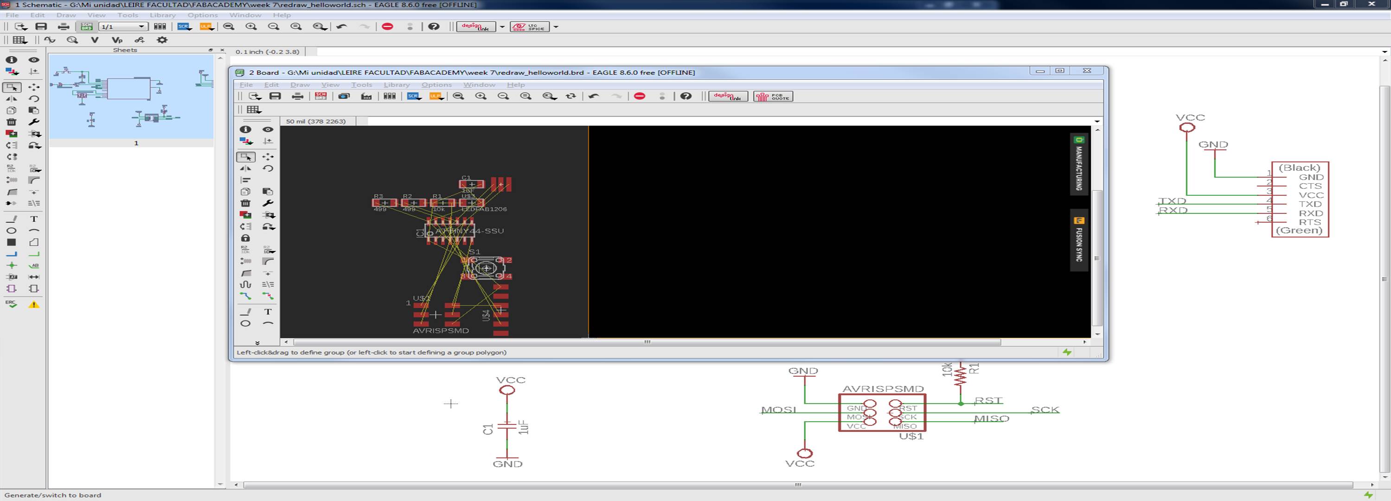This screenshot has width=1391, height=501.
Task: Click the red Stop command icon in the board toolbar
Action: [639, 96]
